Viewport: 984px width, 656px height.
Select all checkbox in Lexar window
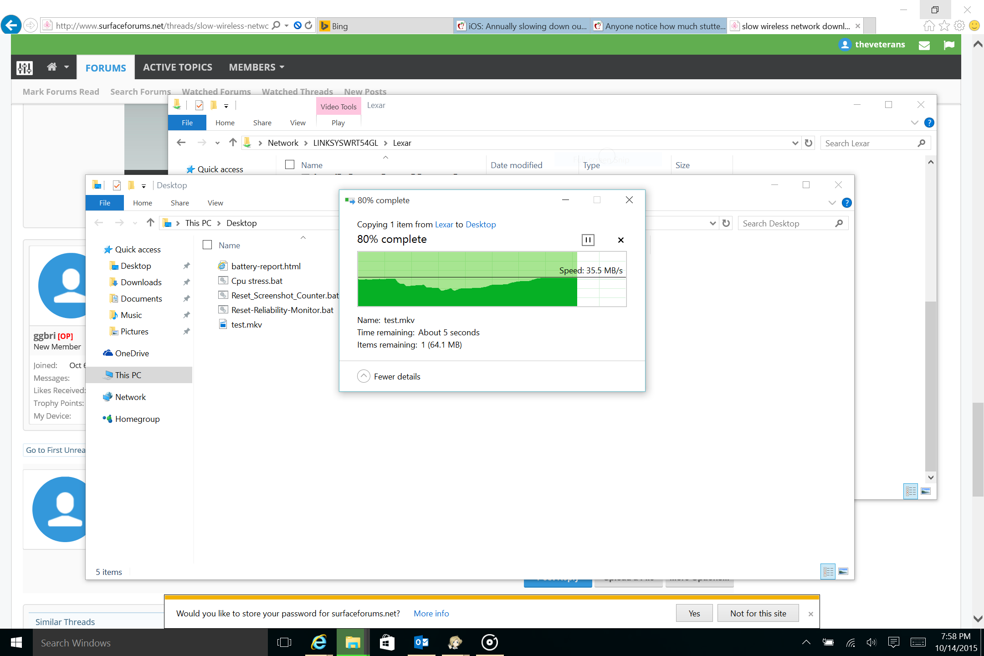(x=290, y=164)
